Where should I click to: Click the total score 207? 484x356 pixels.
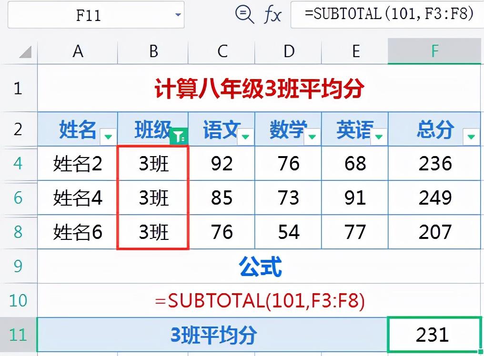coord(434,232)
